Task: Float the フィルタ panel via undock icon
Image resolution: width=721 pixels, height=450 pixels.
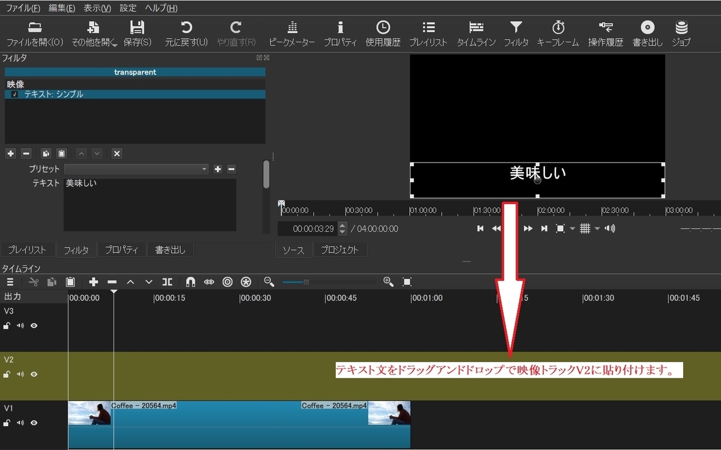Action: point(259,58)
